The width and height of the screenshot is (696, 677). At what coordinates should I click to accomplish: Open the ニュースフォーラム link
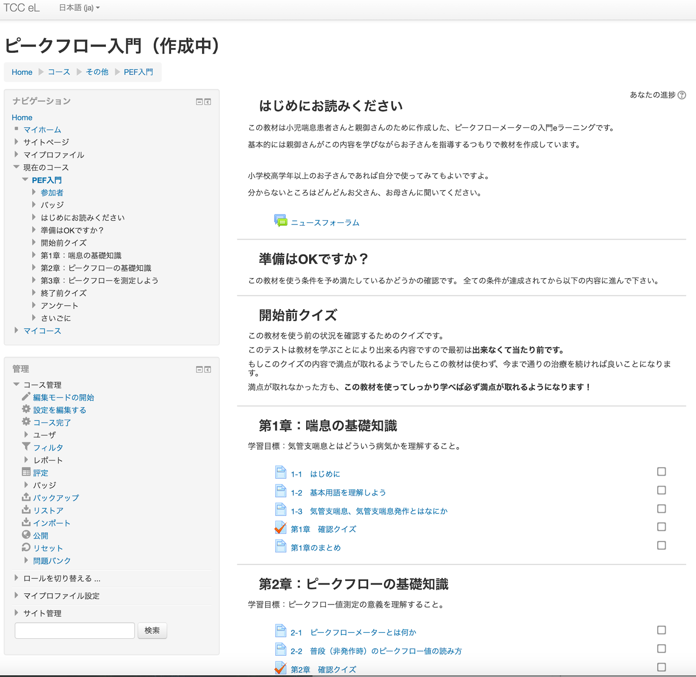pyautogui.click(x=325, y=223)
